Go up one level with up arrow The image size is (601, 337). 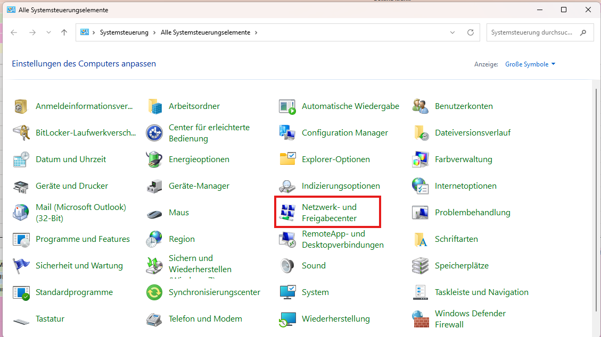tap(64, 32)
